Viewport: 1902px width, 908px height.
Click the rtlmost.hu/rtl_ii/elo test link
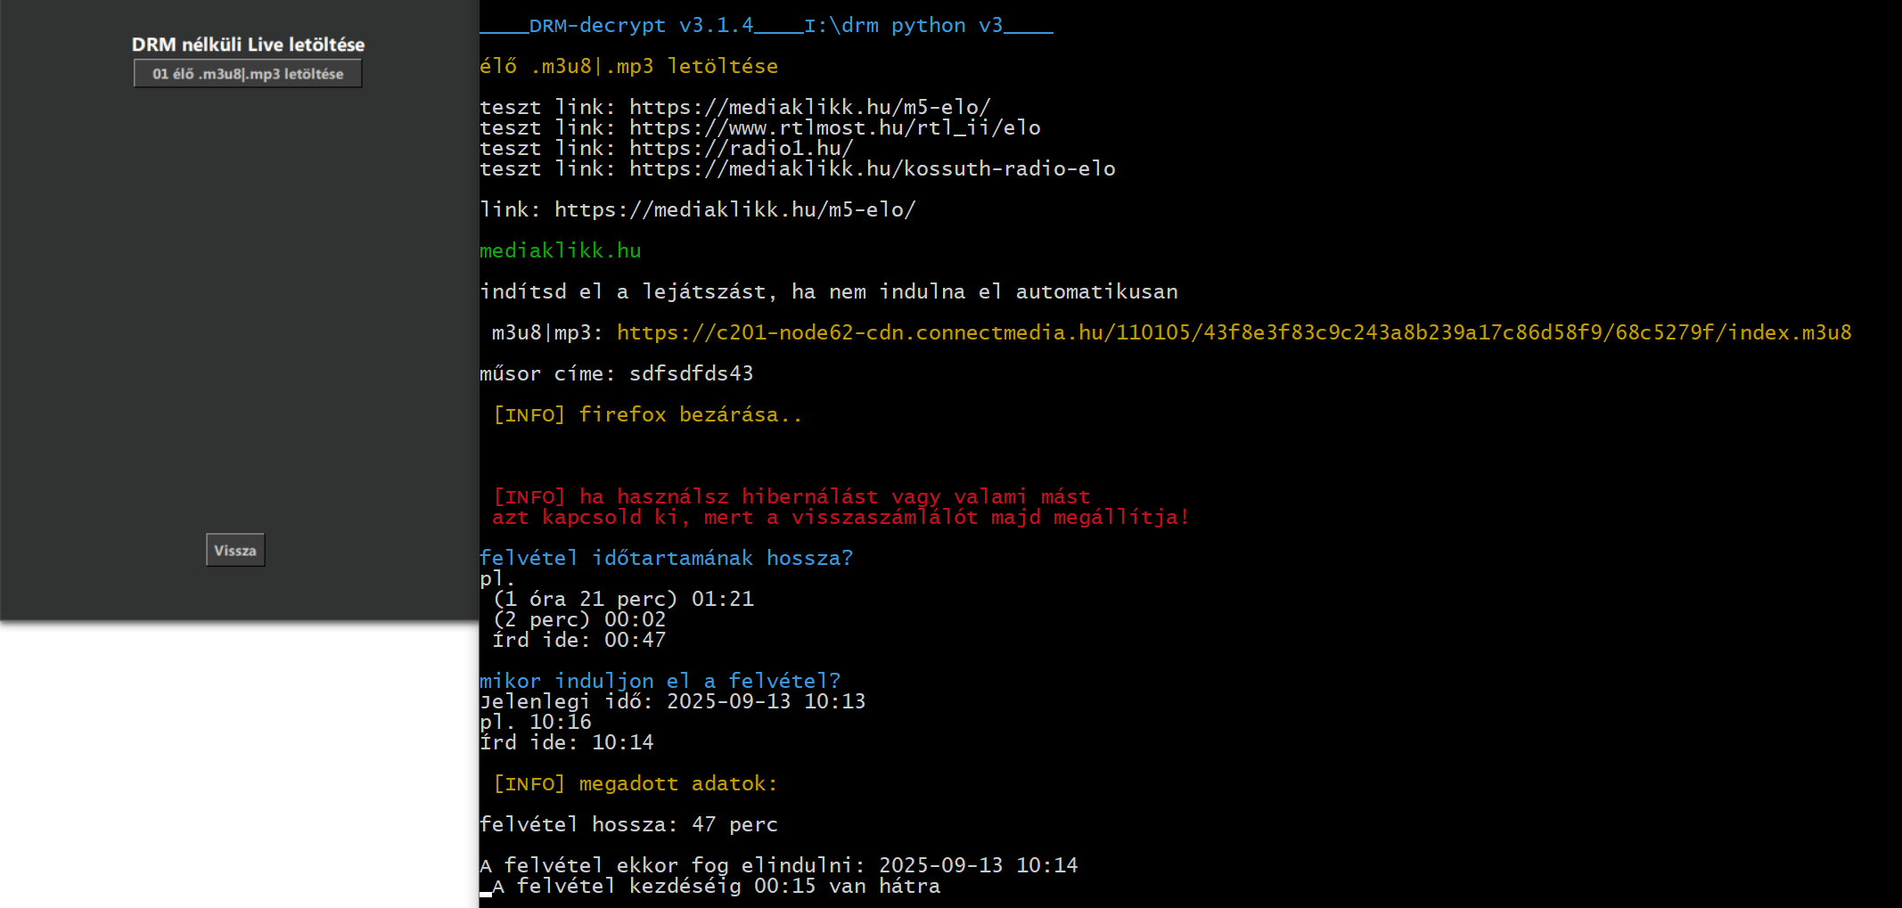pyautogui.click(x=834, y=127)
